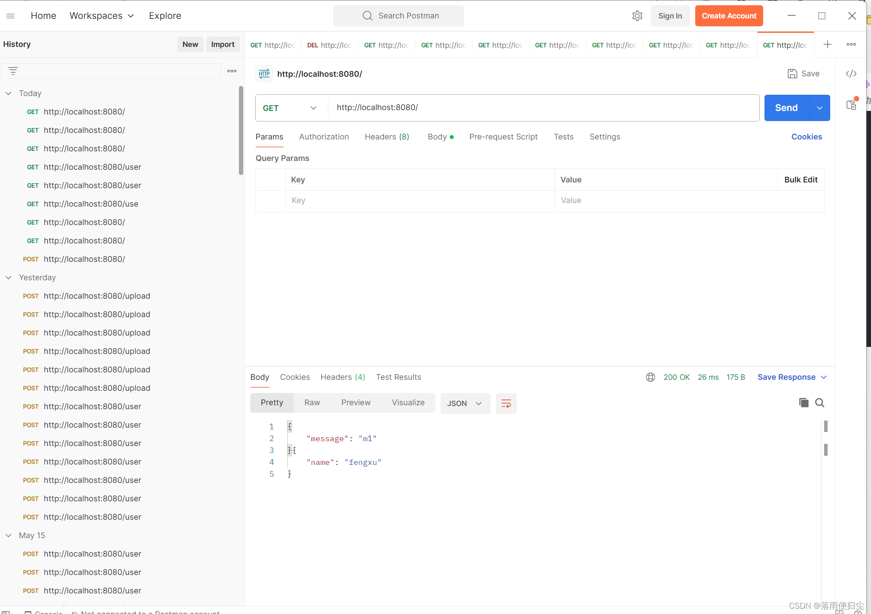Open the code snippet panel icon
Image resolution: width=871 pixels, height=614 pixels.
pyautogui.click(x=851, y=74)
